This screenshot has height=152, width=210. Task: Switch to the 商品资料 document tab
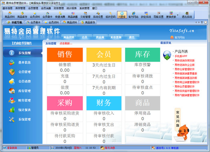(70, 22)
